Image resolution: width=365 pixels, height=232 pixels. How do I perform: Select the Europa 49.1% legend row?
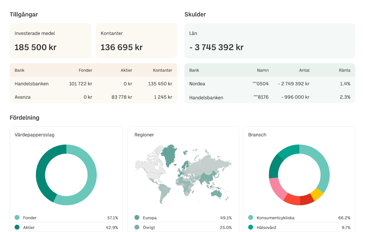[x=183, y=218]
